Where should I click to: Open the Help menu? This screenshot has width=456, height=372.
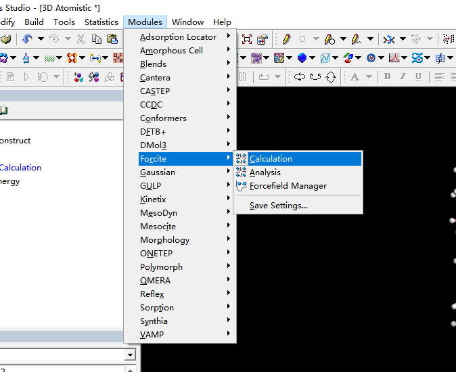pos(222,22)
